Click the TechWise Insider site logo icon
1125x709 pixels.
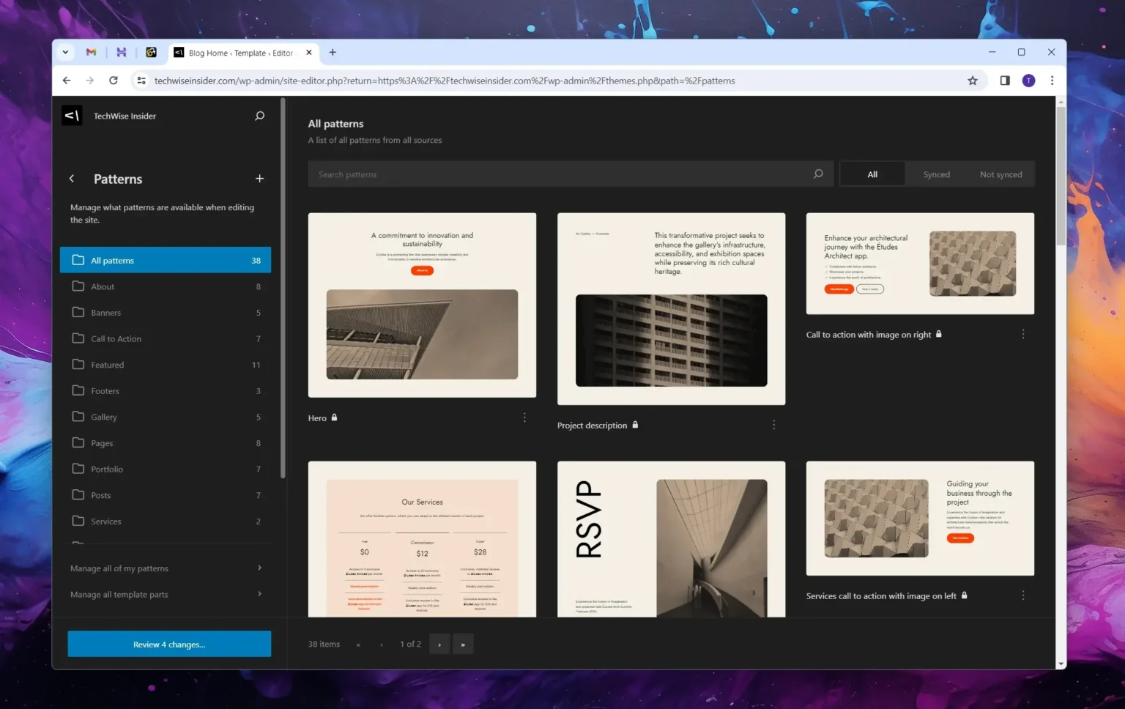72,115
